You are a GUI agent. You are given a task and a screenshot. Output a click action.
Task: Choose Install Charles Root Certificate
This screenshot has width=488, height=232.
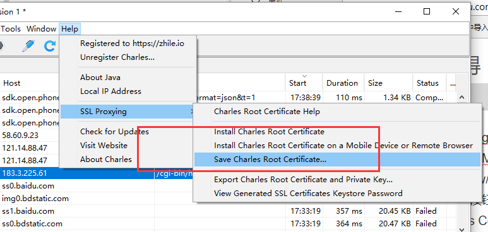click(x=337, y=132)
